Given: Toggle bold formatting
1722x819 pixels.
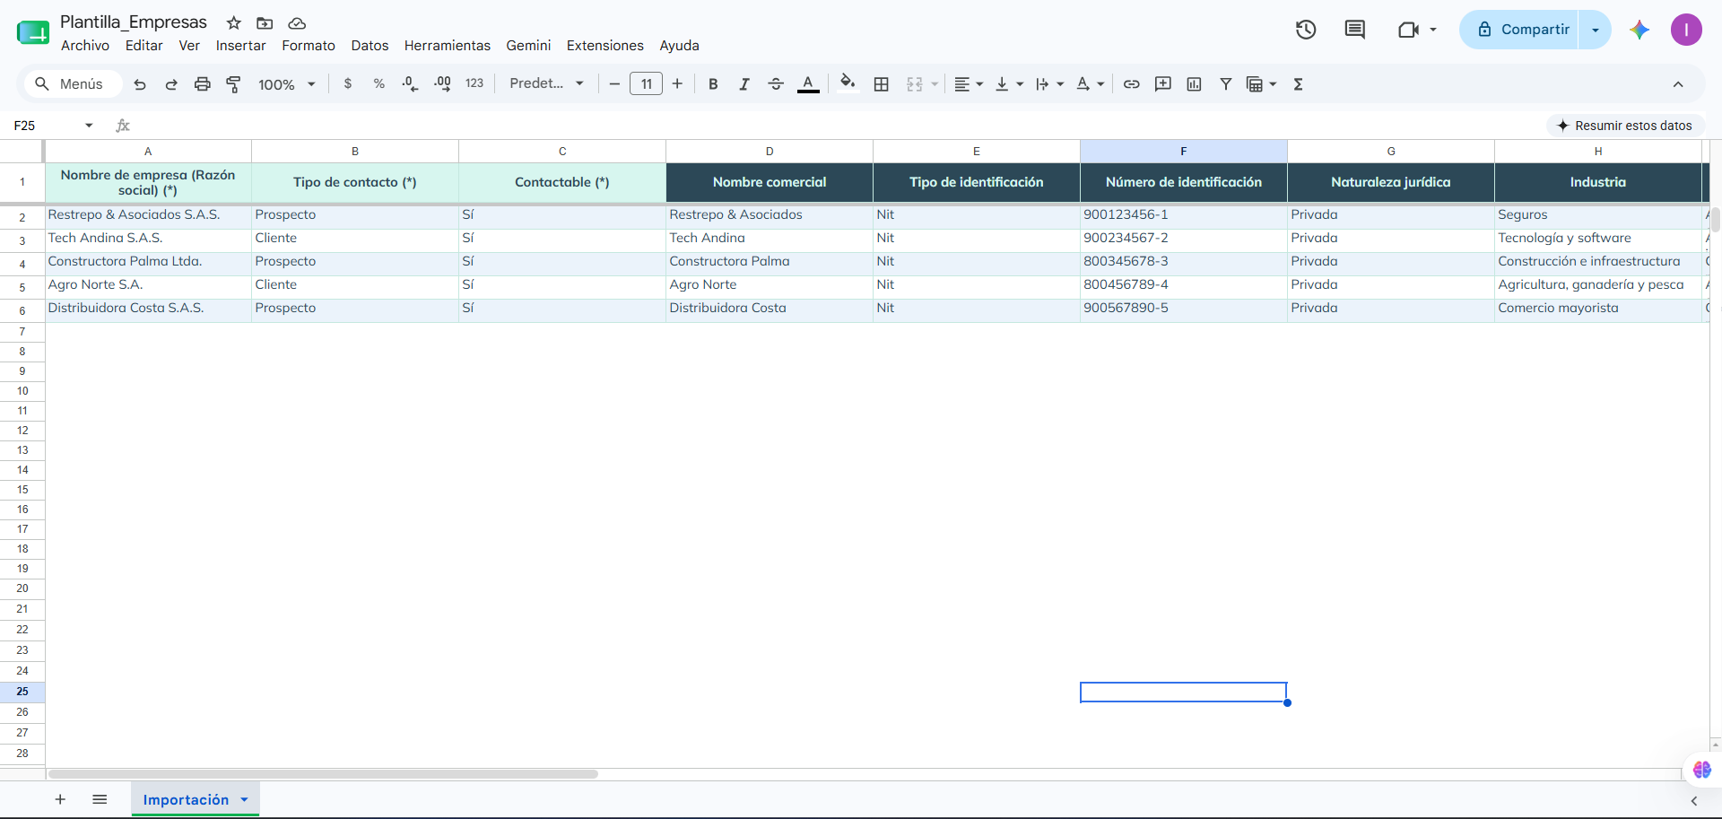Looking at the screenshot, I should click(x=713, y=84).
